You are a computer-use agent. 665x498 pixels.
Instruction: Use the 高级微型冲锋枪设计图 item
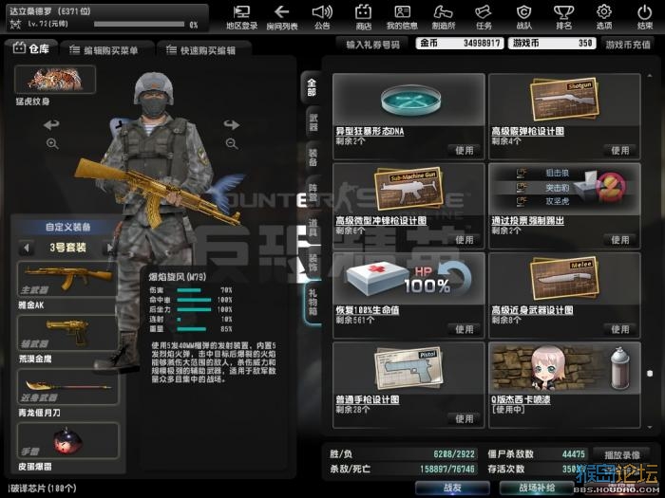[x=465, y=240]
